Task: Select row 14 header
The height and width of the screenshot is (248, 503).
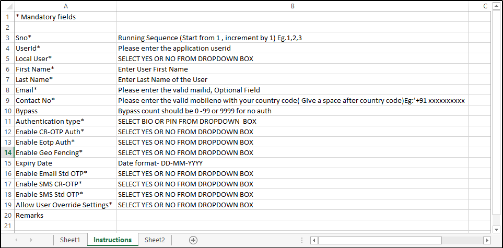Action: [x=7, y=152]
